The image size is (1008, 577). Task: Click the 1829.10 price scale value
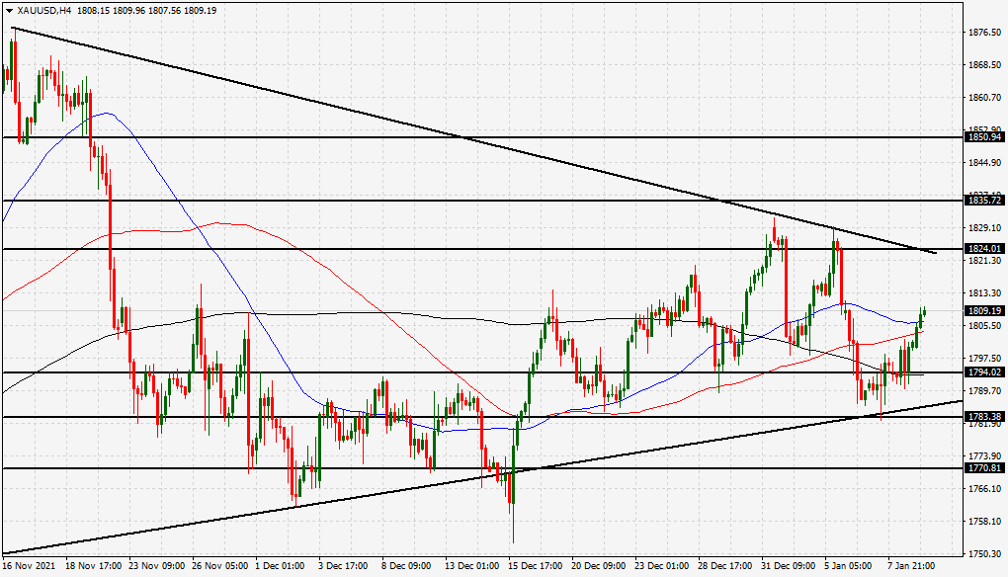tap(984, 228)
